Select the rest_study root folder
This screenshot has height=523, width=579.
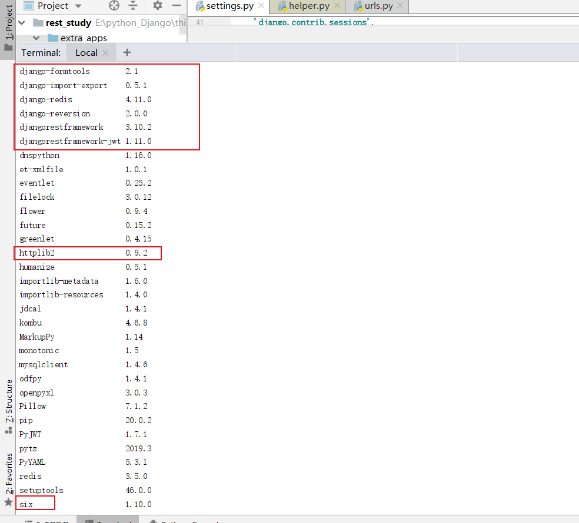click(x=68, y=23)
